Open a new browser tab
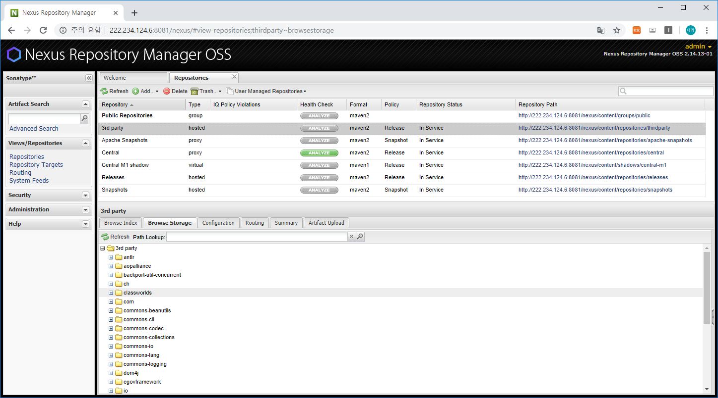This screenshot has width=718, height=398. [134, 13]
